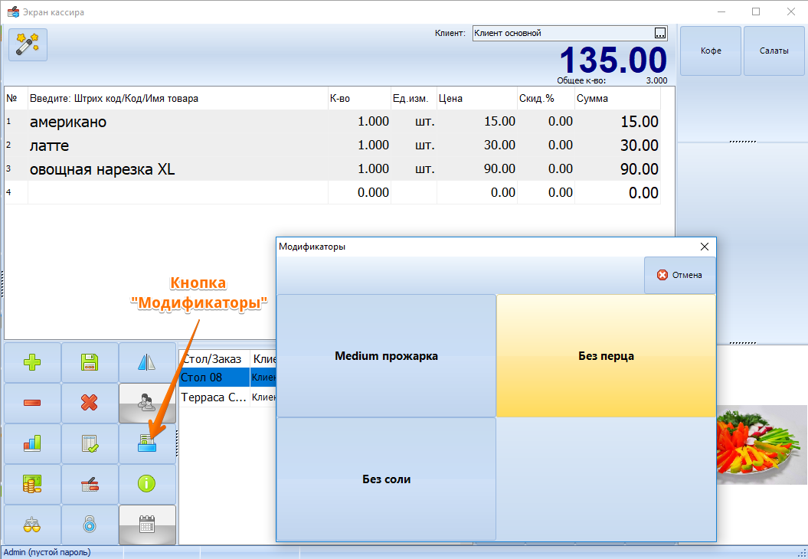The height and width of the screenshot is (559, 808).
Task: Click the table with green checkmark button
Action: (90, 443)
